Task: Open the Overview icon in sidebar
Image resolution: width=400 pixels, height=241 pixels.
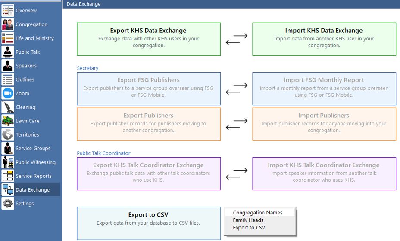Action: click(8, 11)
